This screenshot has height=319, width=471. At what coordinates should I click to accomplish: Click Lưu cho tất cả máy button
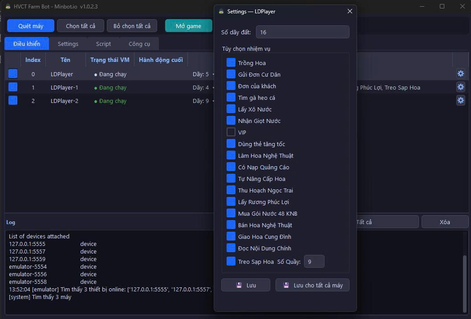click(x=313, y=285)
